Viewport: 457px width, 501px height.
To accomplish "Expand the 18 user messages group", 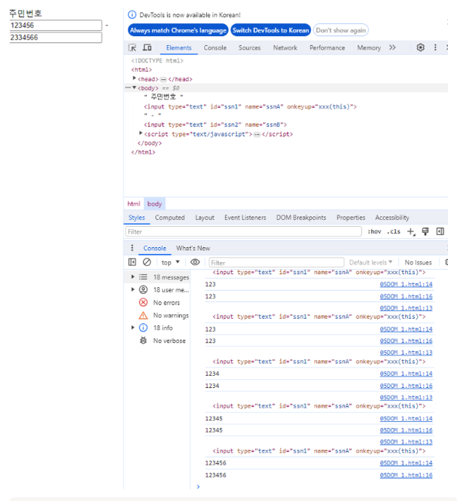I will tap(133, 289).
